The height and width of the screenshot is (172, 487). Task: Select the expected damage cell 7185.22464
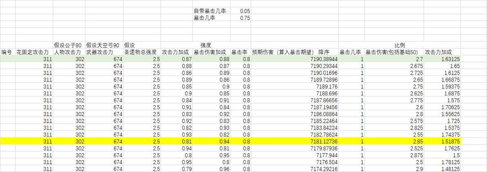point(295,121)
